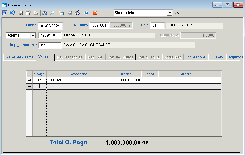The image size is (245, 156).
Task: Click the printer icon in toolbar
Action: coord(70,13)
